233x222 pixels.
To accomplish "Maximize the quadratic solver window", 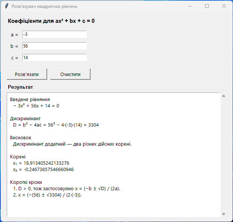I will 207,6.
